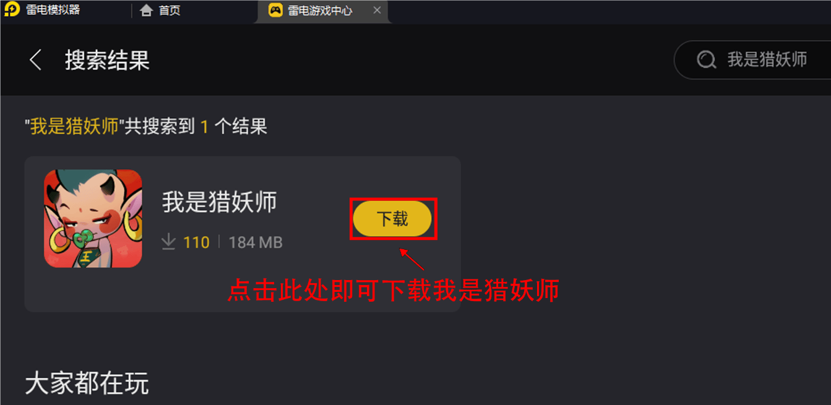Click the search magnifier icon
This screenshot has height=405, width=831.
coord(706,60)
